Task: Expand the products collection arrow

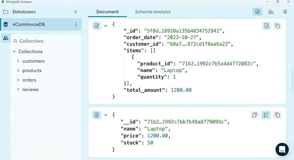Action: click(x=18, y=70)
